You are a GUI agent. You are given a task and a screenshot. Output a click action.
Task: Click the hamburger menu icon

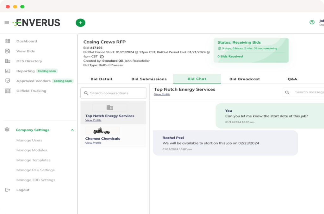pyautogui.click(x=7, y=23)
